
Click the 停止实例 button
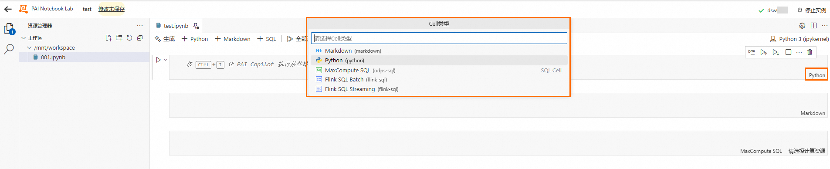pyautogui.click(x=812, y=10)
